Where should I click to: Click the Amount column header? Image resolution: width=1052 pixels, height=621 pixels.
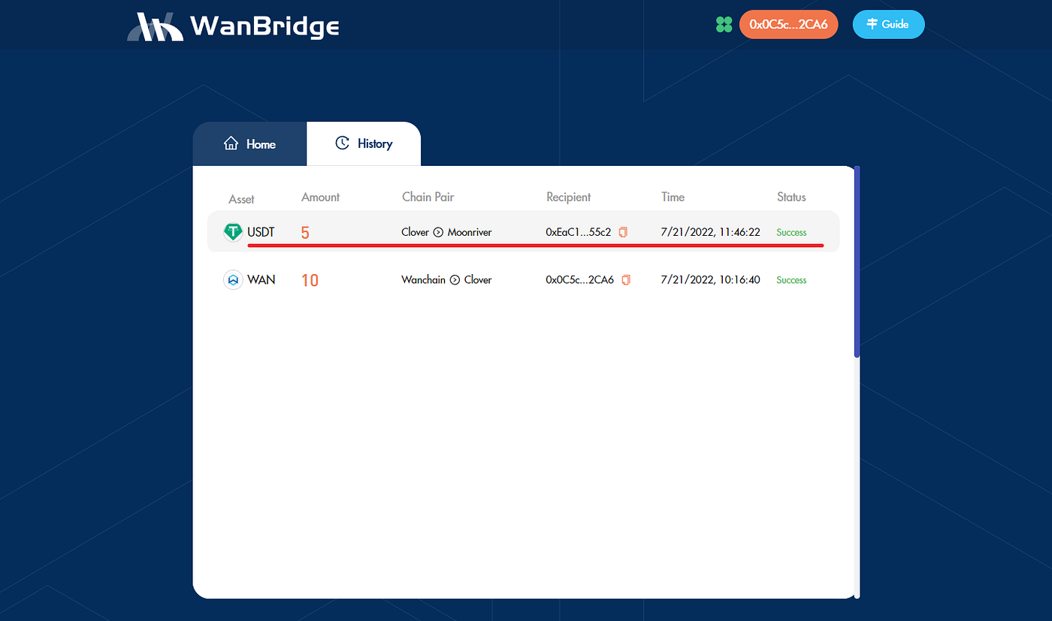coord(320,197)
